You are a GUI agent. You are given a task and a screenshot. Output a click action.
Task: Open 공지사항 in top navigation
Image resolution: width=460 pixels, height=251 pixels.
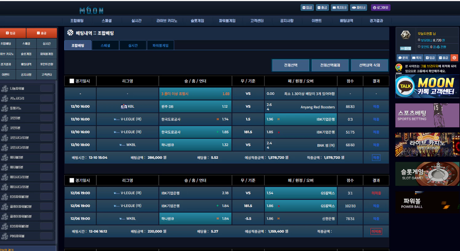[287, 21]
